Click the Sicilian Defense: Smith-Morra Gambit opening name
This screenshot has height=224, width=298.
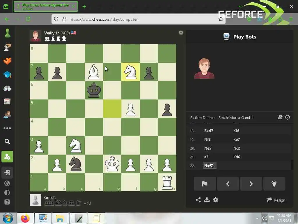[x=222, y=118]
